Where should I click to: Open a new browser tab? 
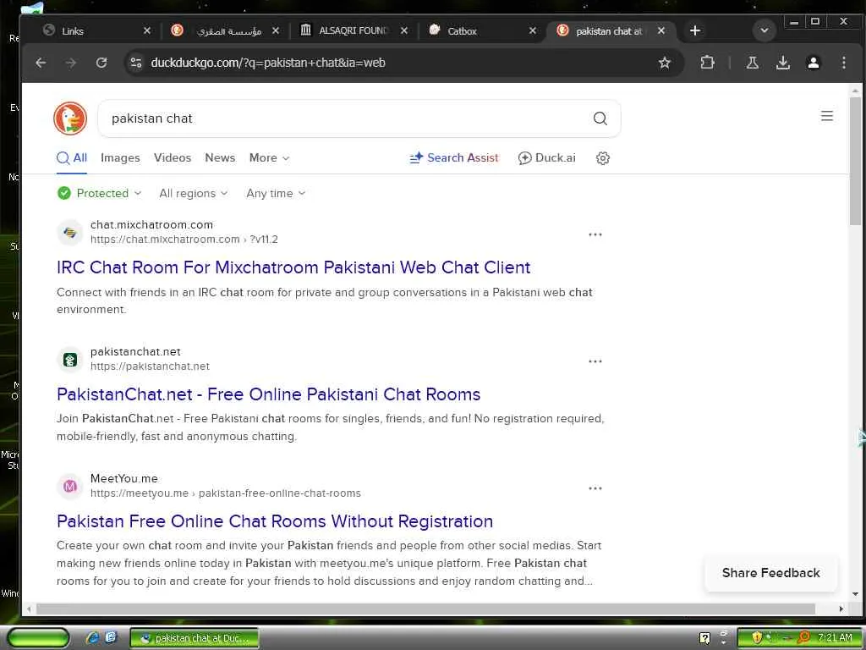click(695, 31)
